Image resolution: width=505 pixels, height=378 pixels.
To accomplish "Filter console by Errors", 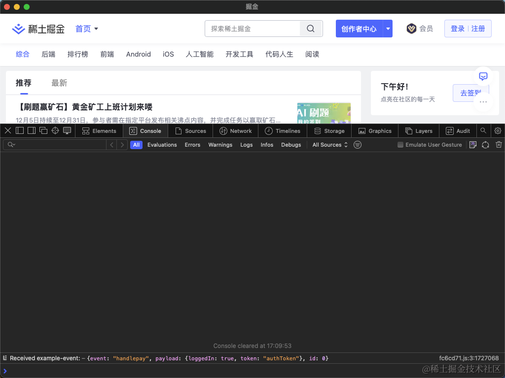I will 192,145.
